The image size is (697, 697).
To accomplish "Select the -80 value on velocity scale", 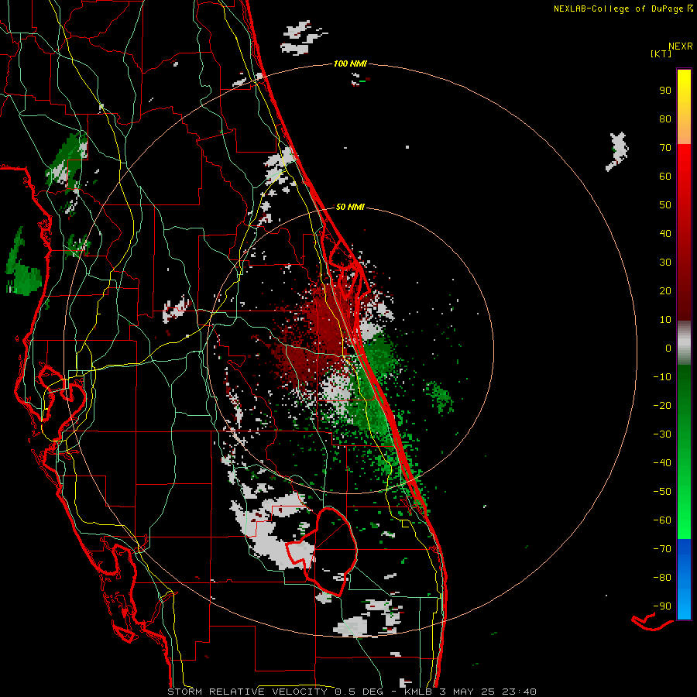I will [x=662, y=578].
